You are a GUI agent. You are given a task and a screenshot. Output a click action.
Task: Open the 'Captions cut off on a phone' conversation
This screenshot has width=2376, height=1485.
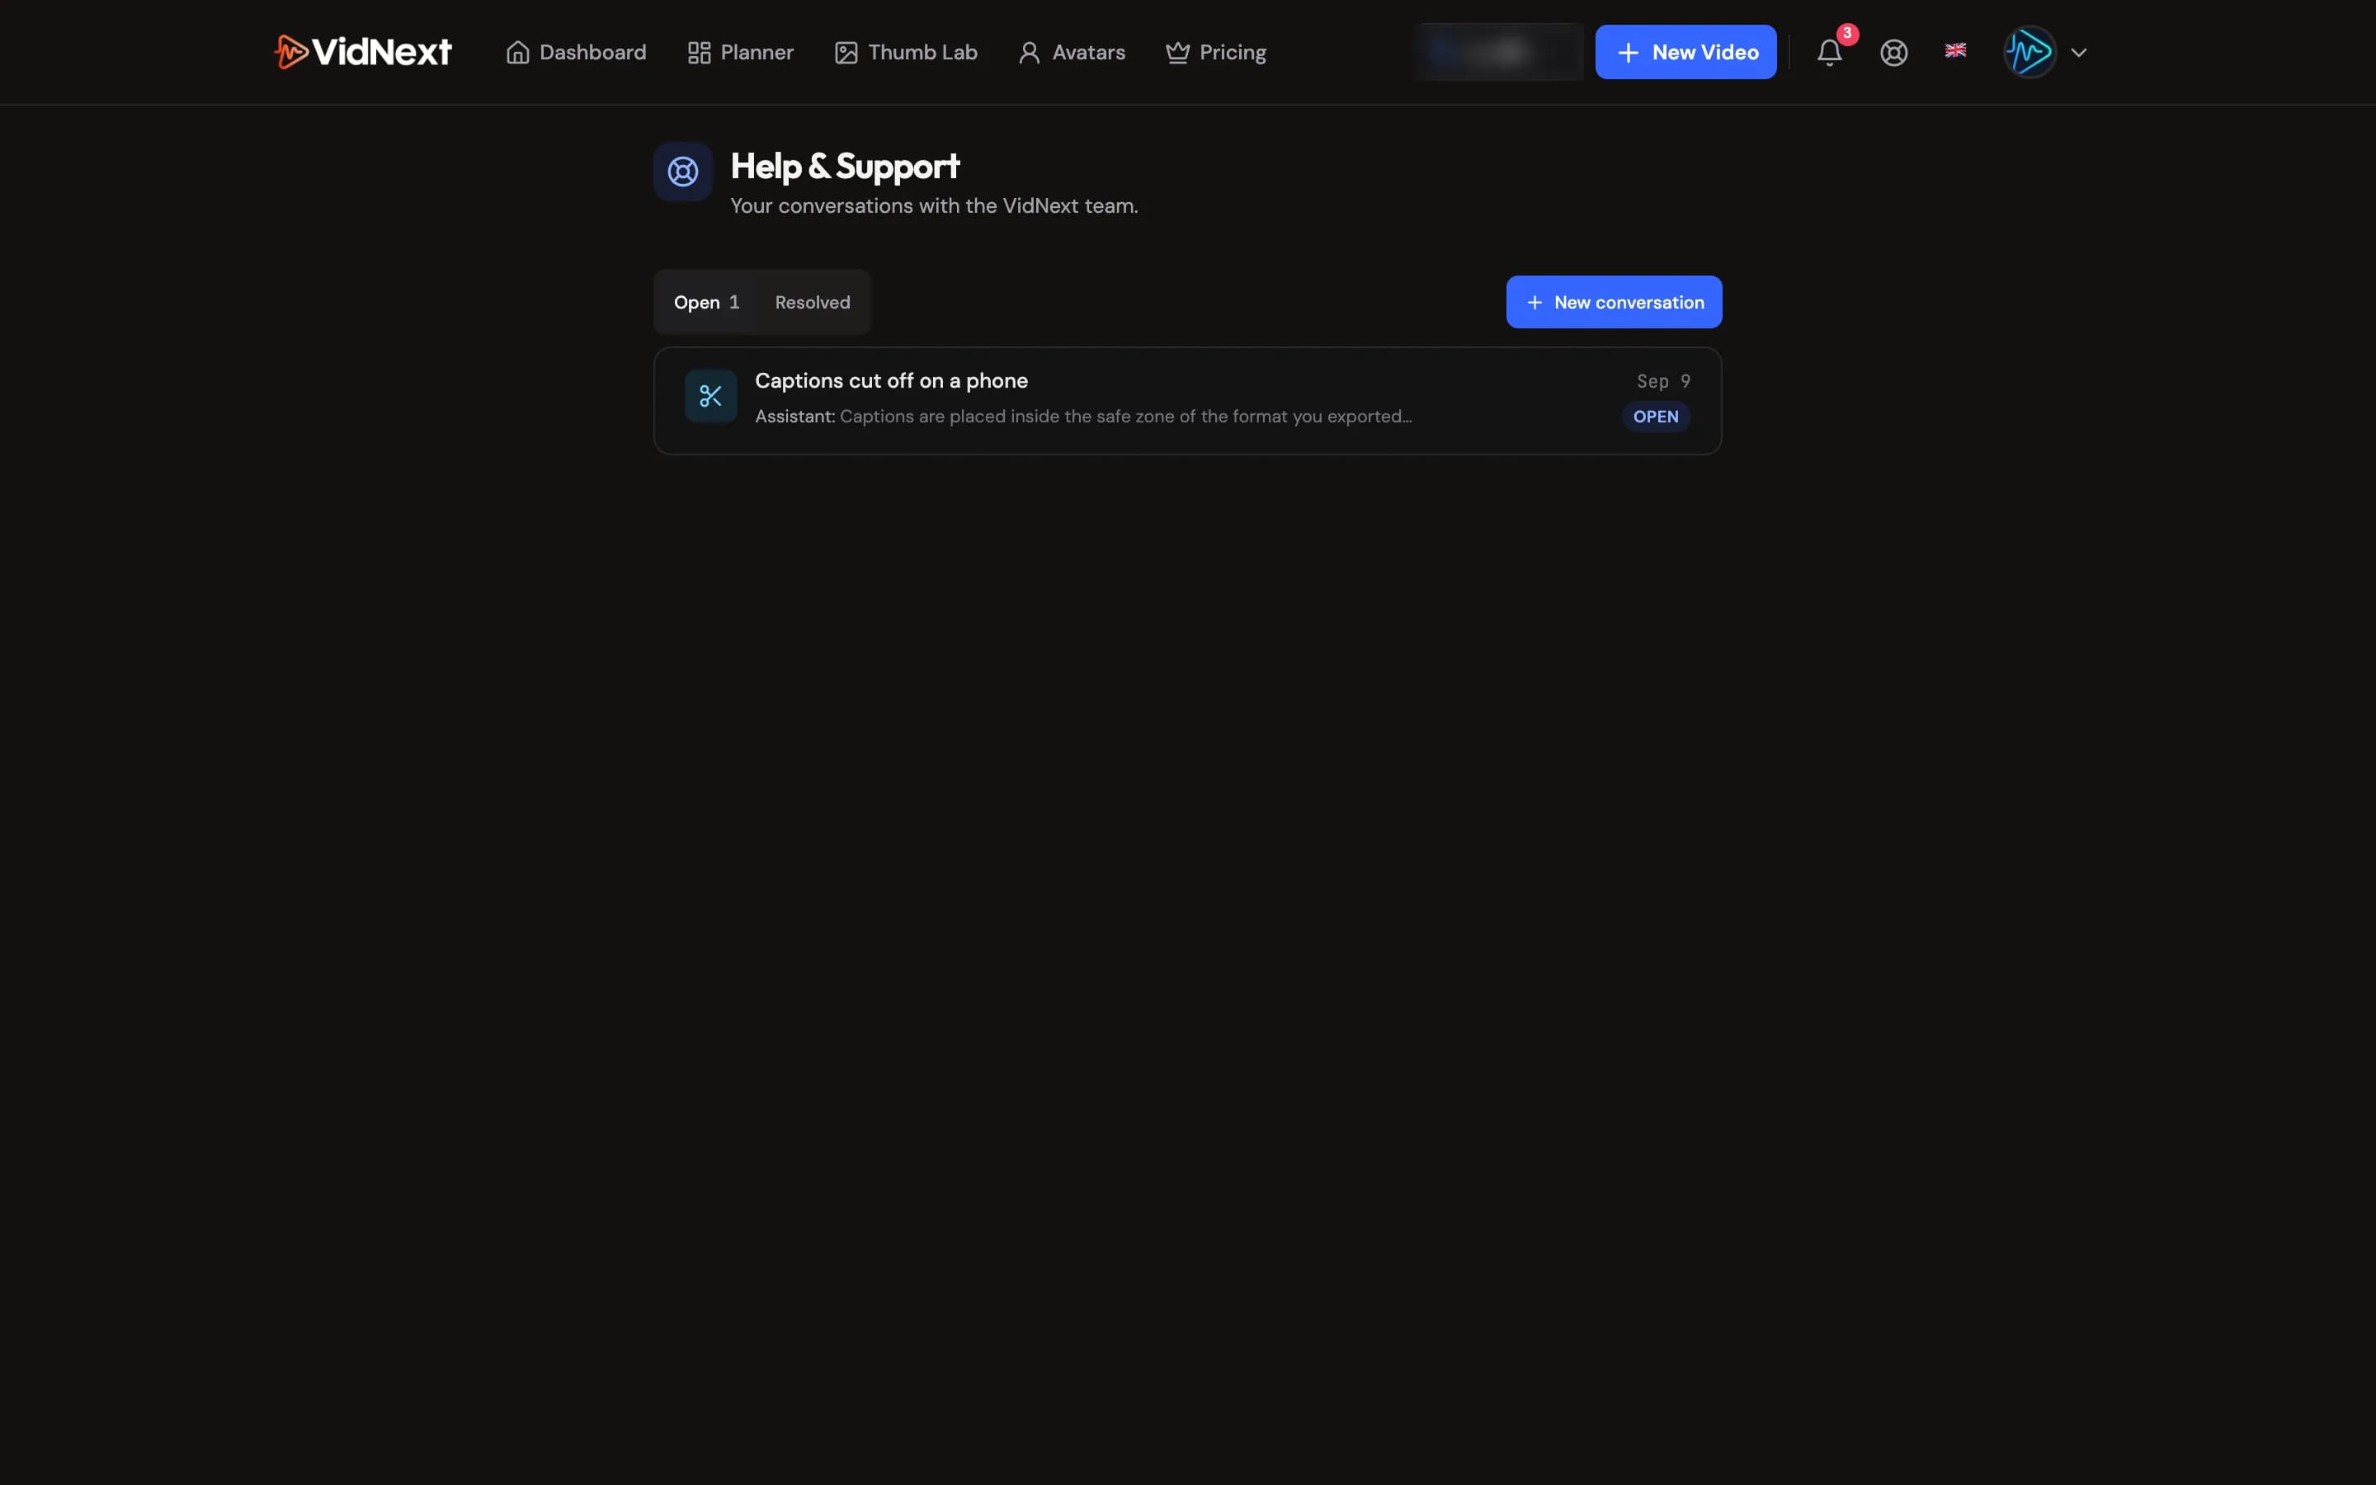pyautogui.click(x=1187, y=401)
